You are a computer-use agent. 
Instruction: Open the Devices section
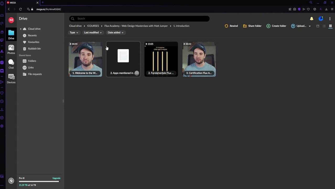(x=11, y=79)
